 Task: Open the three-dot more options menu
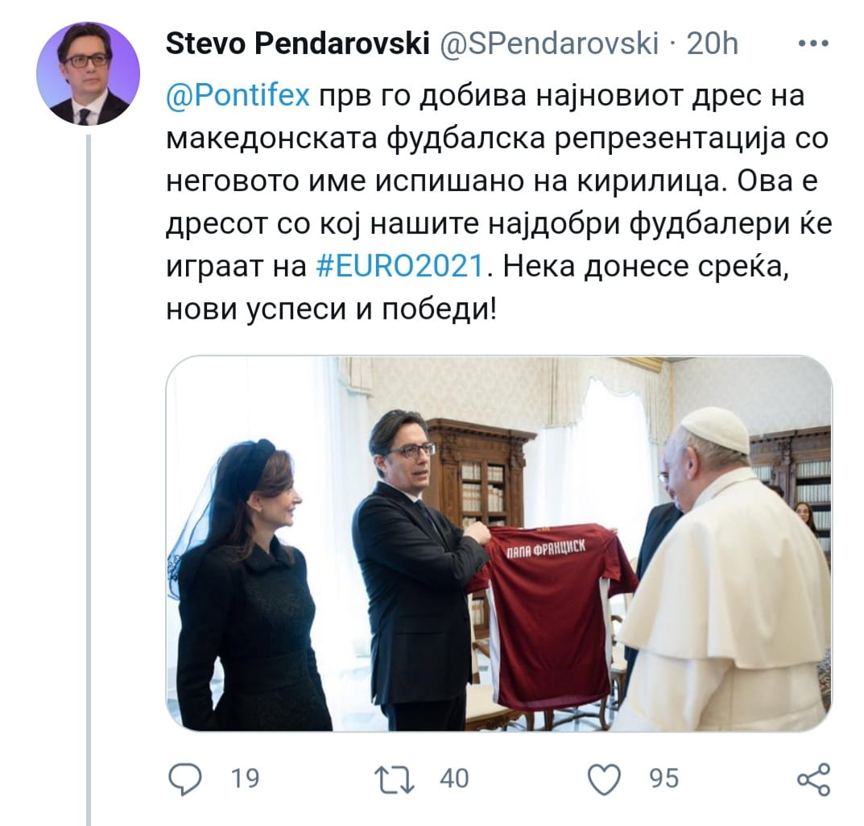click(x=814, y=44)
